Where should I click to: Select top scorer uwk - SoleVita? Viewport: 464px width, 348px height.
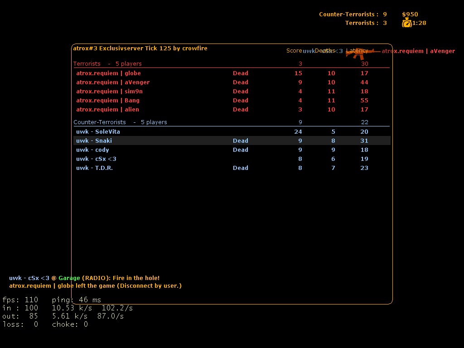pos(98,132)
